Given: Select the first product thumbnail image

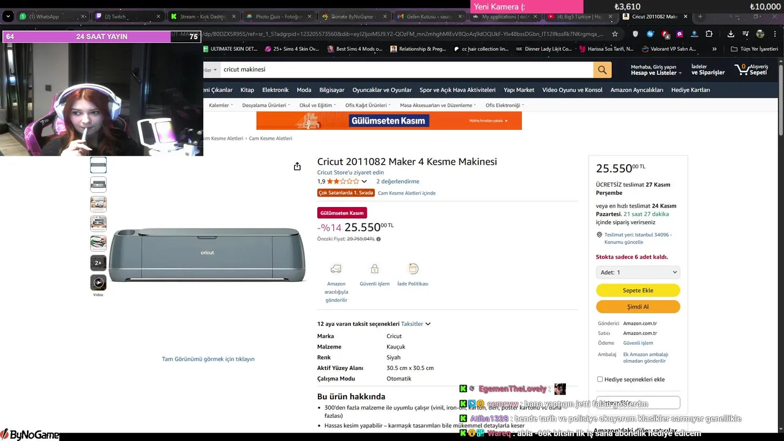Looking at the screenshot, I should click(x=98, y=165).
